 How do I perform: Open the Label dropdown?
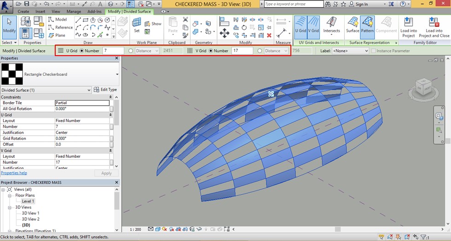click(350, 51)
